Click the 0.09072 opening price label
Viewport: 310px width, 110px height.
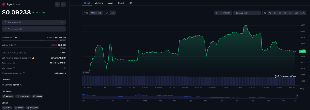pos(86,72)
